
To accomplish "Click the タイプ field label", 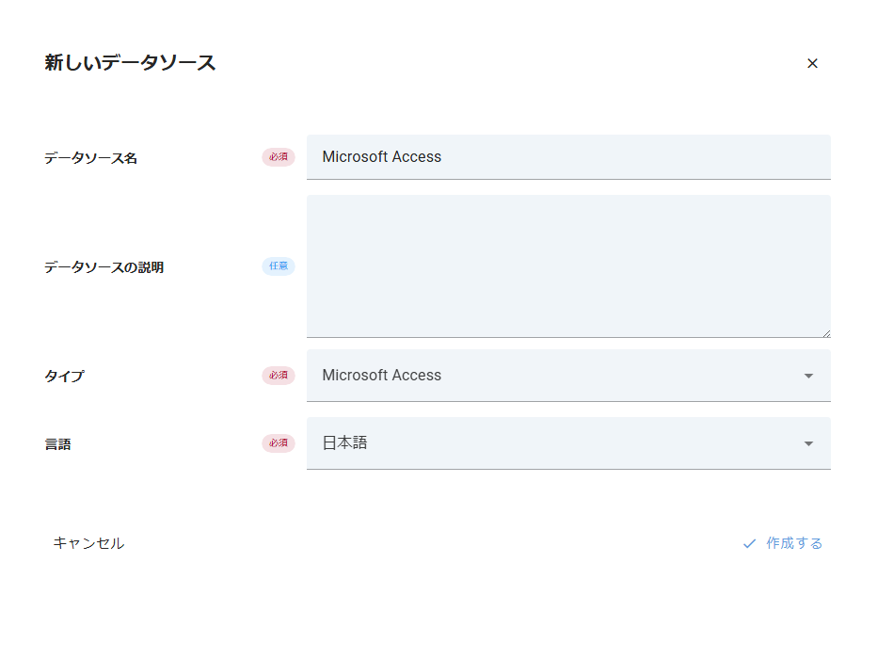I will (64, 377).
